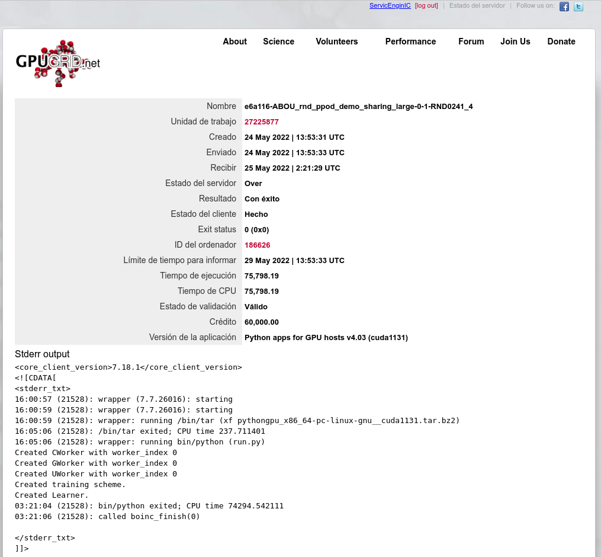Open the Donate menu item

pos(561,41)
